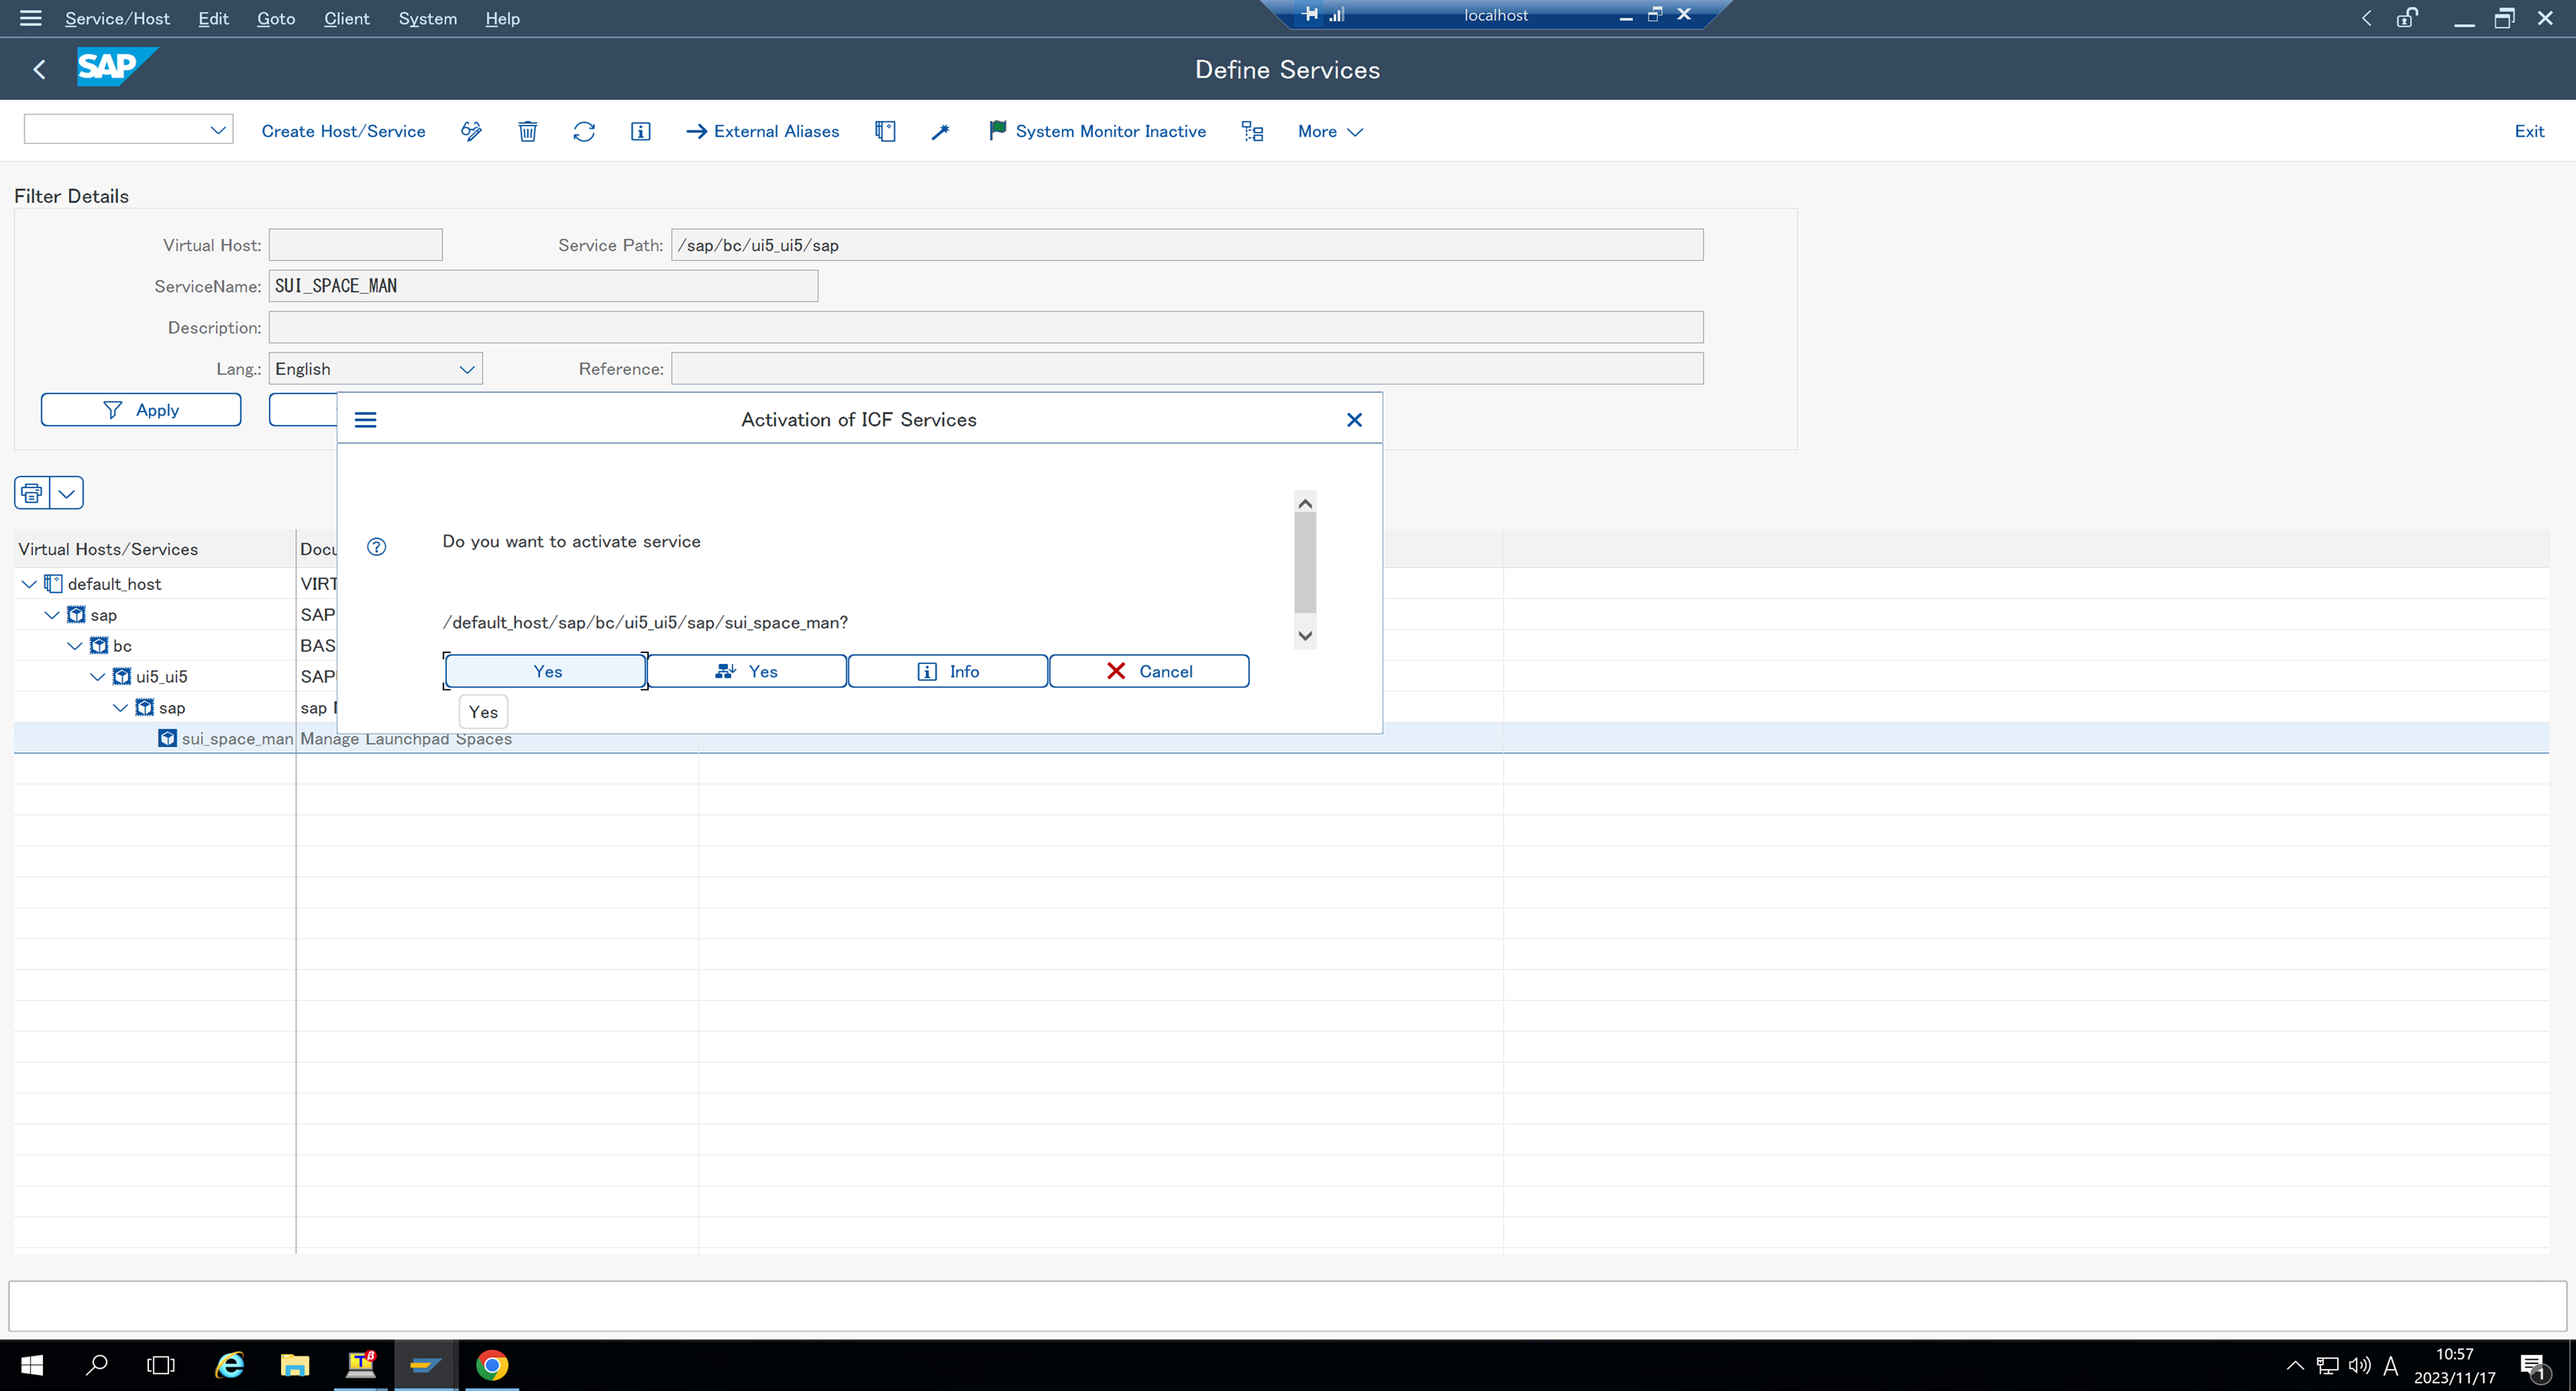Click the help question mark in the dialog
This screenshot has width=2576, height=1391.
pyautogui.click(x=376, y=547)
